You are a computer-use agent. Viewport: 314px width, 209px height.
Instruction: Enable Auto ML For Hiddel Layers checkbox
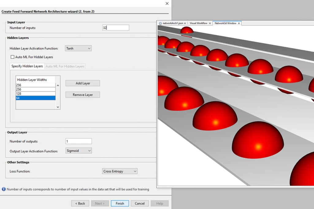(13, 57)
